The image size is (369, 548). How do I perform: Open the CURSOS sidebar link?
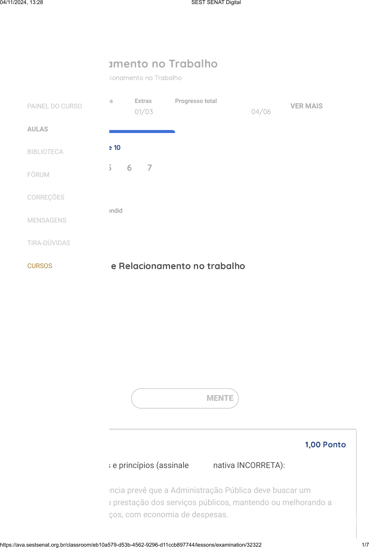[x=40, y=266]
